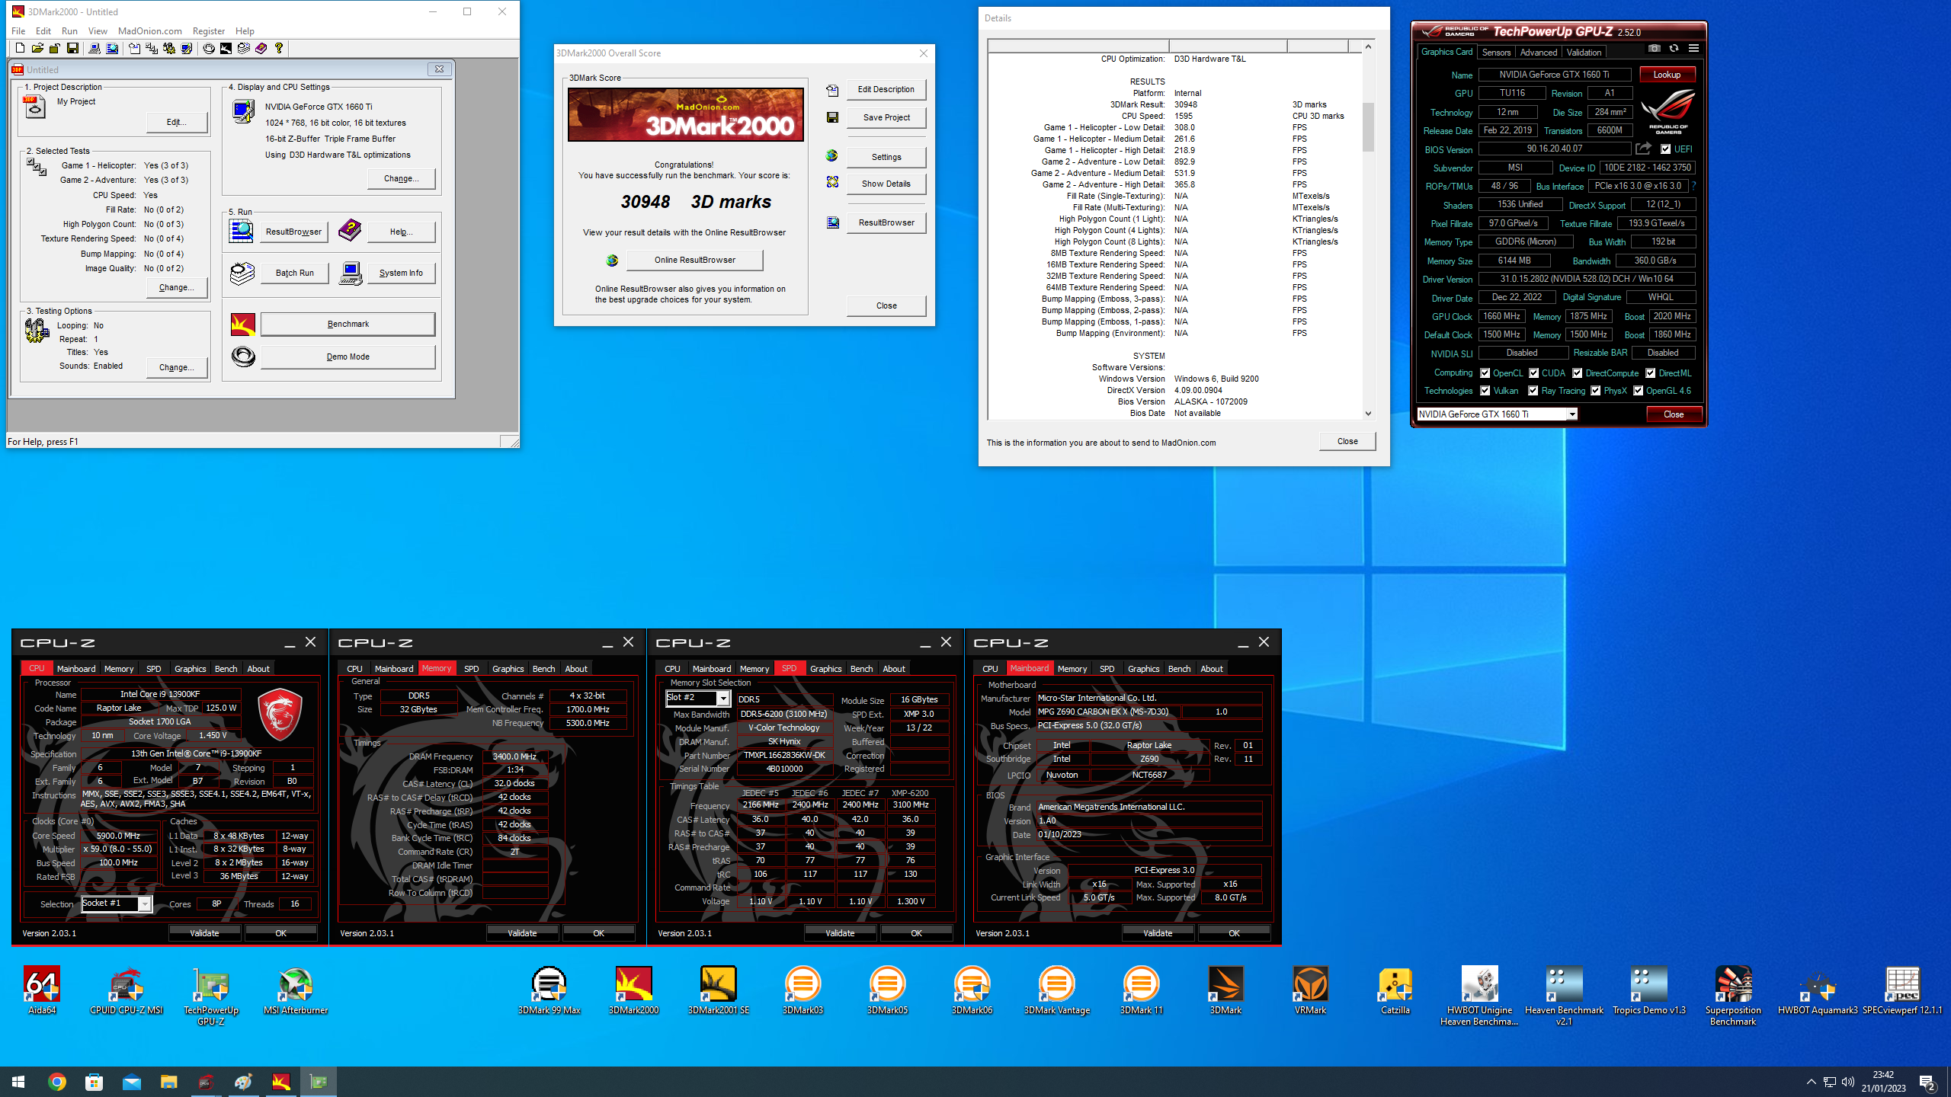
Task: Open Socket #1 selection dropdown in CPU-Z
Action: (144, 904)
